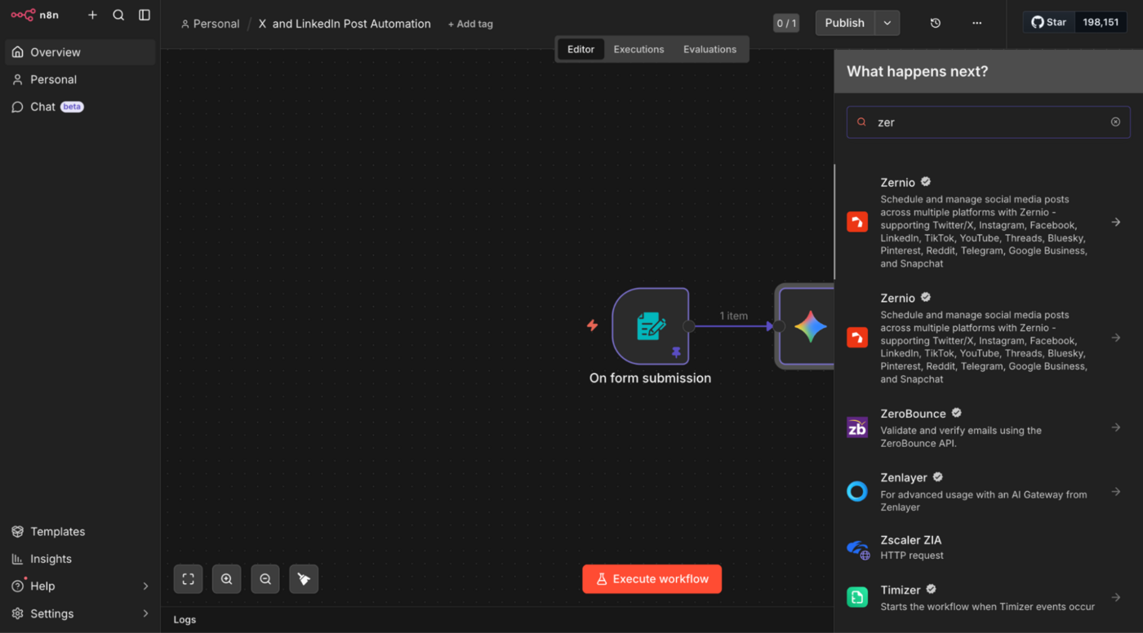Click the Help question mark icon
Image resolution: width=1143 pixels, height=633 pixels.
(x=17, y=586)
